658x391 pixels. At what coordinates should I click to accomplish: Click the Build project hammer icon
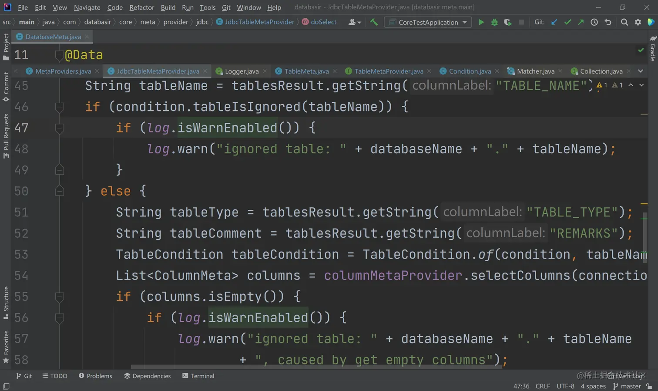pos(374,22)
